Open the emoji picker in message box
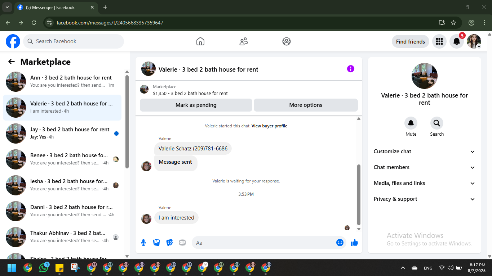 (x=340, y=243)
